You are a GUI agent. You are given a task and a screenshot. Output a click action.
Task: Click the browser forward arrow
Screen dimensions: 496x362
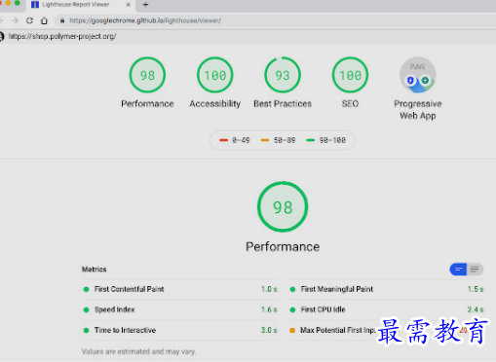15,20
